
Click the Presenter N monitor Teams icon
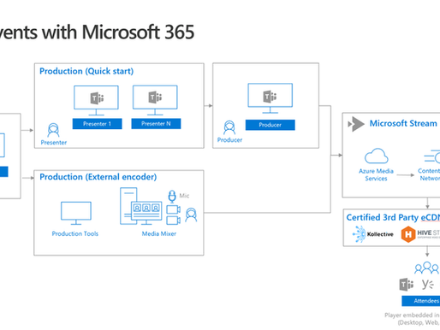155,97
